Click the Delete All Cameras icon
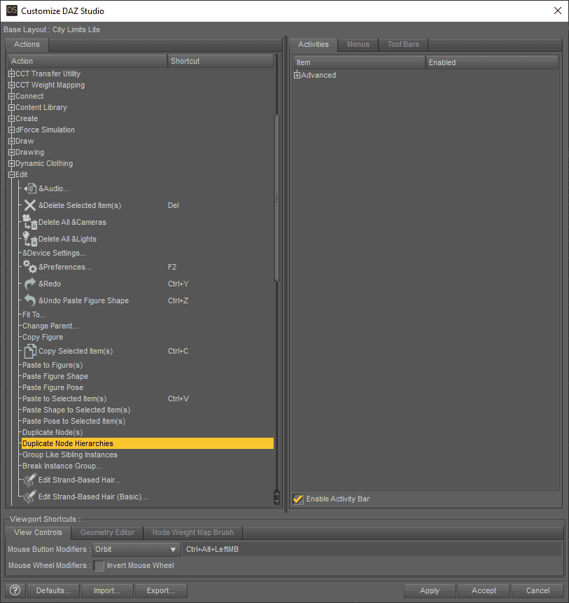 [29, 221]
